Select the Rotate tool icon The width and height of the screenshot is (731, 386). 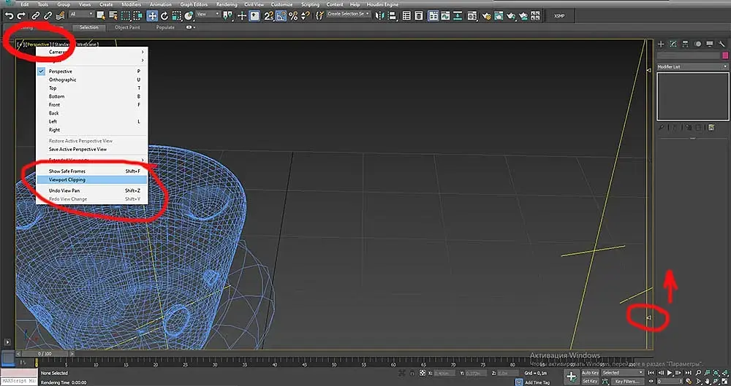point(164,15)
